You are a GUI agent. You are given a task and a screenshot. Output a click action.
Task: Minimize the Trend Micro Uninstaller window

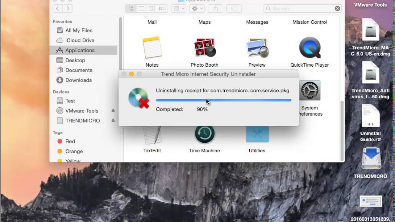(x=131, y=74)
